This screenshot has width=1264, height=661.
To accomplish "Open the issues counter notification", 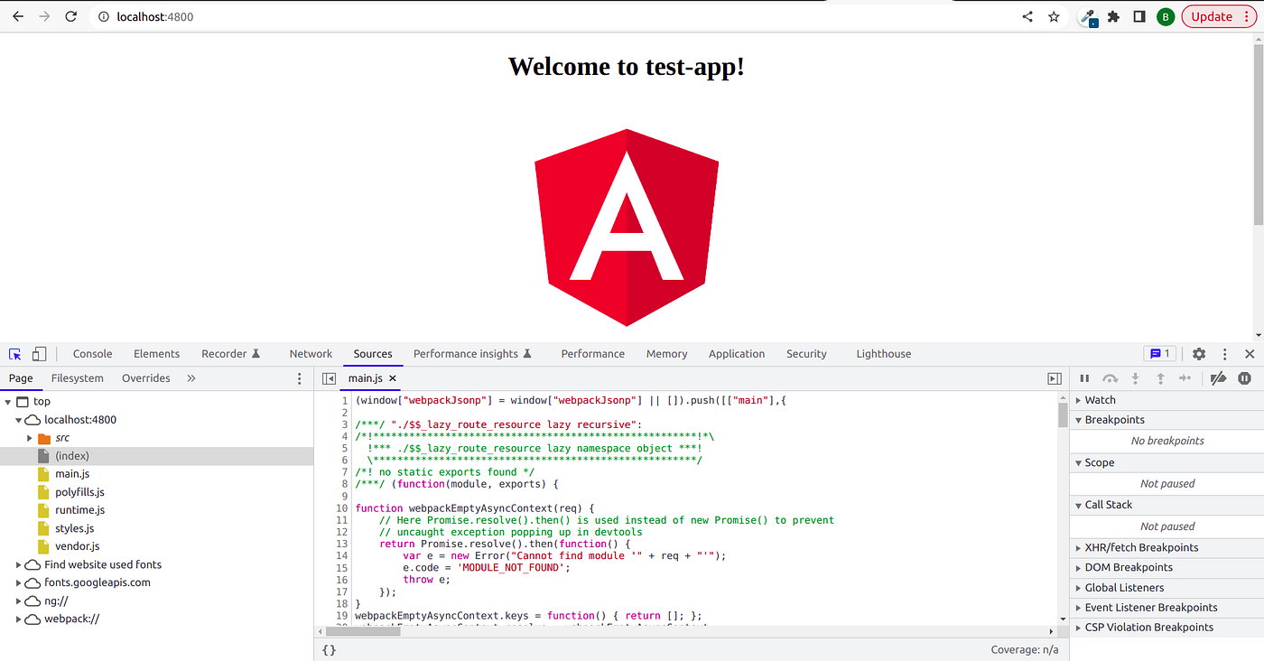I will (1161, 353).
